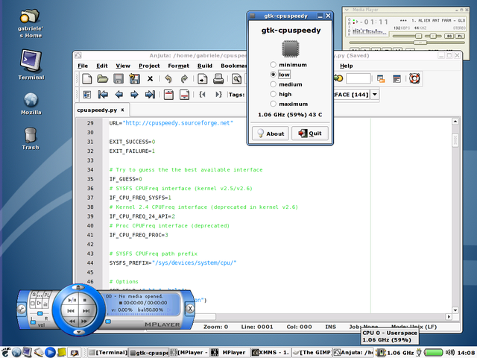The height and width of the screenshot is (358, 477).
Task: Open the Build menu in Anjuta
Action: [x=205, y=66]
